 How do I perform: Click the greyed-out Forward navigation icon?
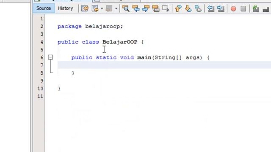(x=109, y=8)
